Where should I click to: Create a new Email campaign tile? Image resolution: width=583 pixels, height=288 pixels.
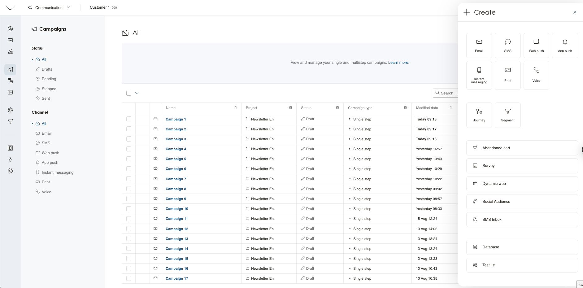(479, 46)
